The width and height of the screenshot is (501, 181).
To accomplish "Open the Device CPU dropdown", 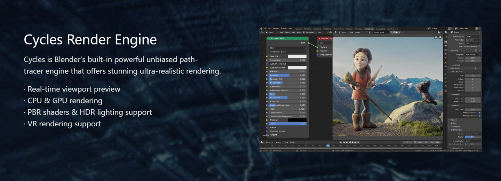I will point(473,43).
